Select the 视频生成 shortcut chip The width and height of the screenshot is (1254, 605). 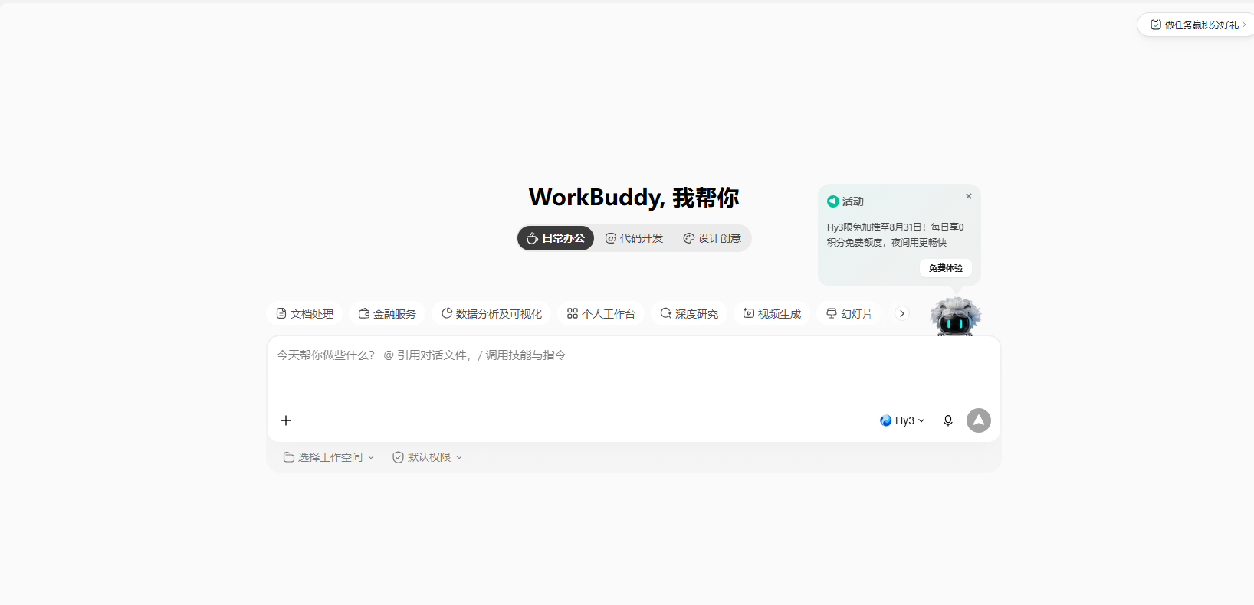pyautogui.click(x=772, y=314)
